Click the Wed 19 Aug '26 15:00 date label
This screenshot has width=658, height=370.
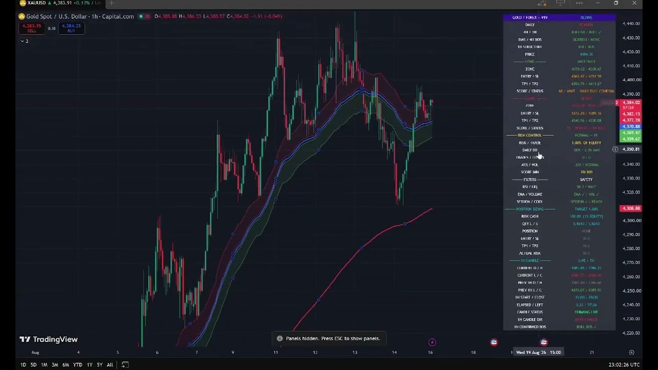[538, 353]
